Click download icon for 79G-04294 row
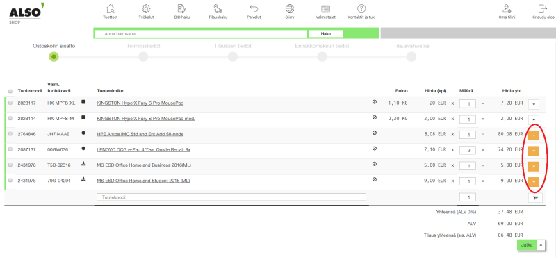The image size is (556, 257). pos(83,179)
